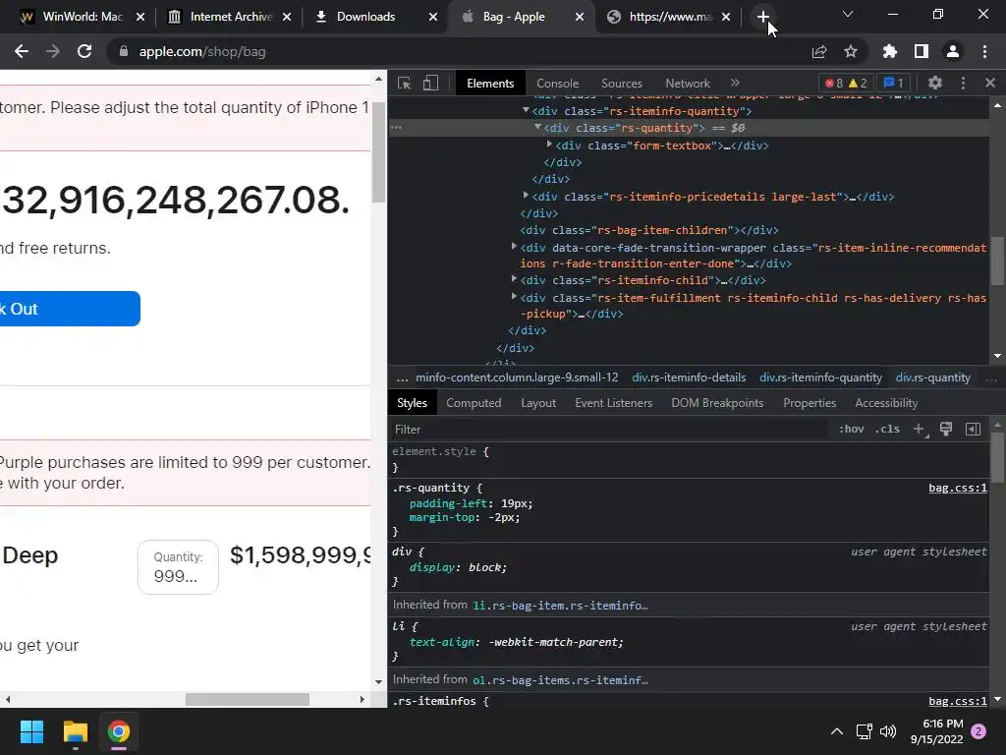Toggle the Chrome side panel icon
Screen dimensions: 1006x755
click(922, 51)
